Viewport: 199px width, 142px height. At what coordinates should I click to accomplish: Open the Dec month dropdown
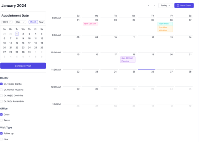20,22
